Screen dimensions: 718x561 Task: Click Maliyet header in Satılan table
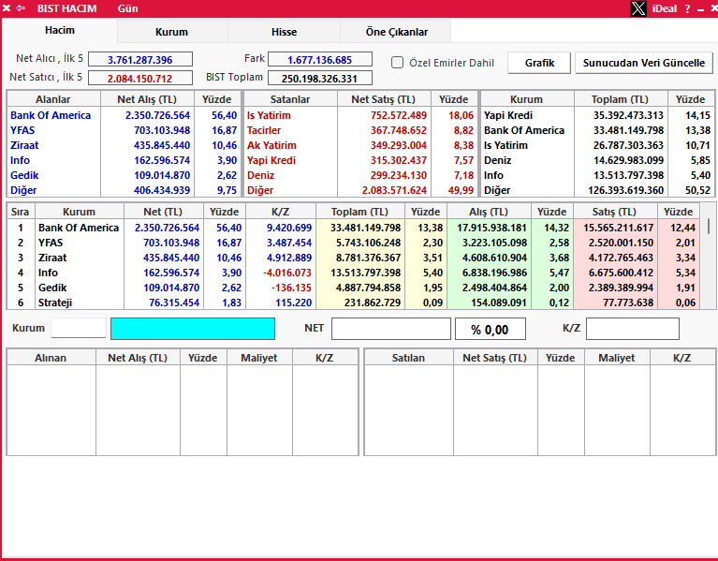617,358
